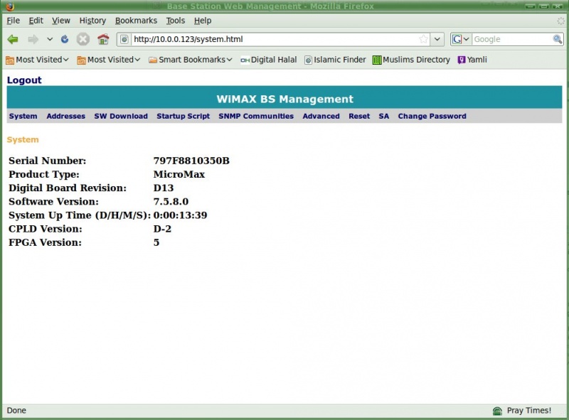The width and height of the screenshot is (569, 420).
Task: Open the Tools menu
Action: (175, 21)
